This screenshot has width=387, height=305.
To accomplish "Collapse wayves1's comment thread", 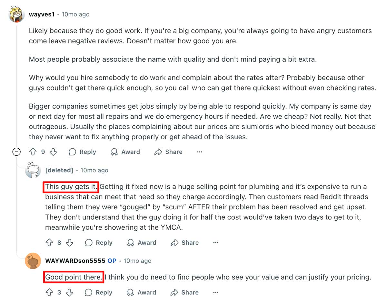I will (16, 152).
